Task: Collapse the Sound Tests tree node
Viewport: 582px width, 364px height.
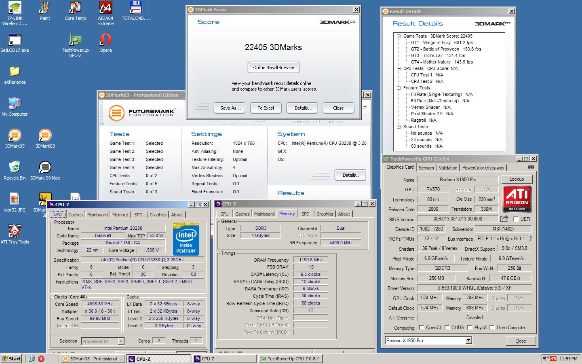Action: (x=399, y=127)
